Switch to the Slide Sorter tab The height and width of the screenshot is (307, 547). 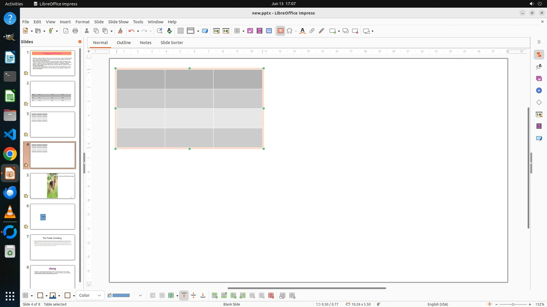pos(172,42)
